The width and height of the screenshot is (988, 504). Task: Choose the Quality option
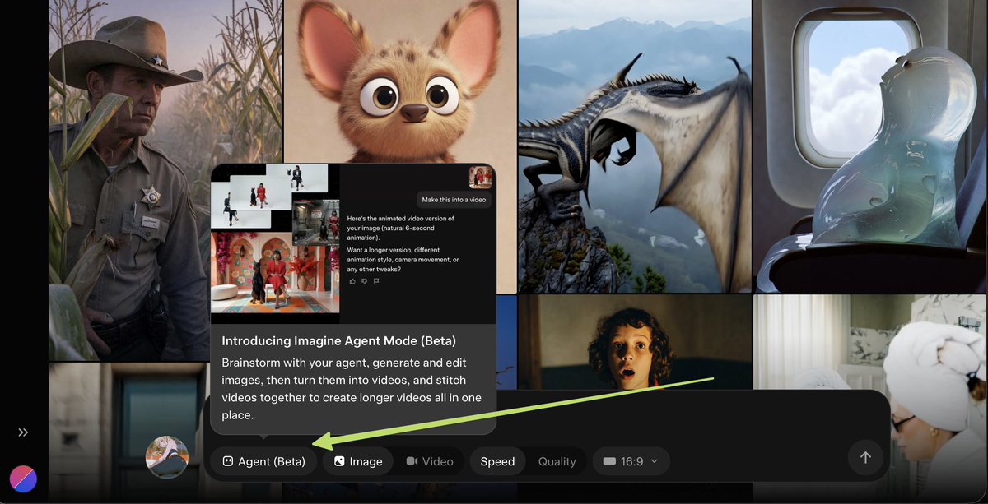point(557,461)
